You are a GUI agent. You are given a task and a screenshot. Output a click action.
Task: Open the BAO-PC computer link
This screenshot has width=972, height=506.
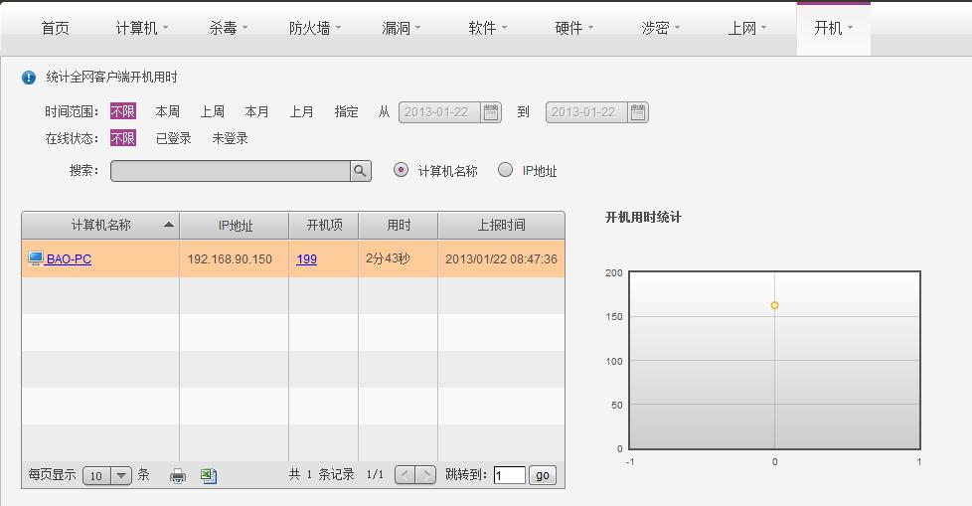[69, 259]
